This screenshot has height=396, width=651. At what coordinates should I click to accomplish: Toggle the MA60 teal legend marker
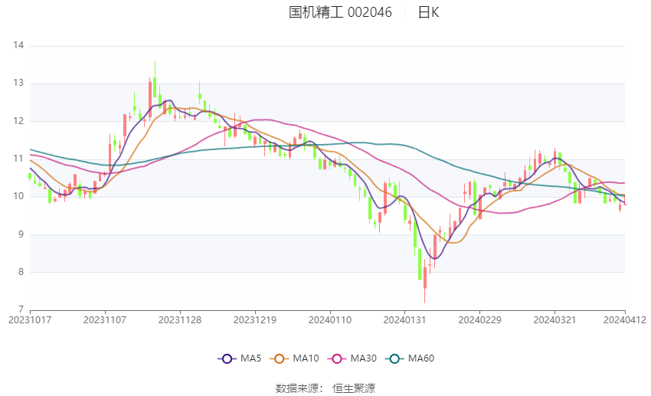coord(394,358)
